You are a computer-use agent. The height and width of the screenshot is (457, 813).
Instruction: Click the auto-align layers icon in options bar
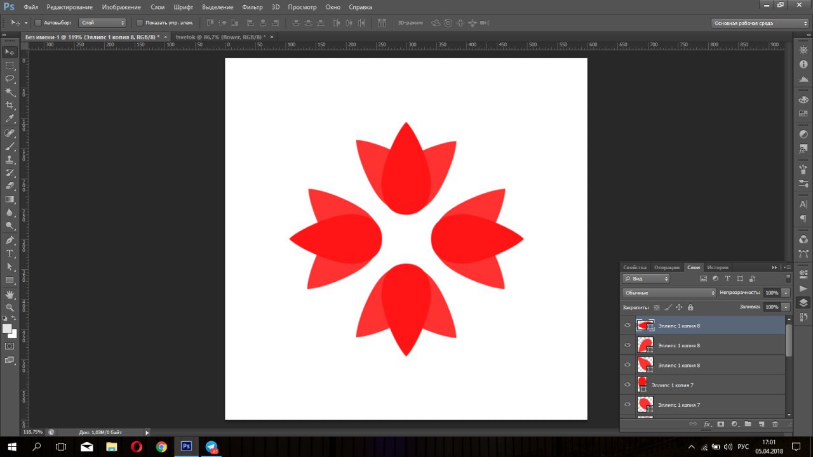pos(382,23)
